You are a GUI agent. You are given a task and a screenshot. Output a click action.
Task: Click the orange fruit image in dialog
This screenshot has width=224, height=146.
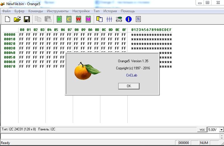coord(88,71)
